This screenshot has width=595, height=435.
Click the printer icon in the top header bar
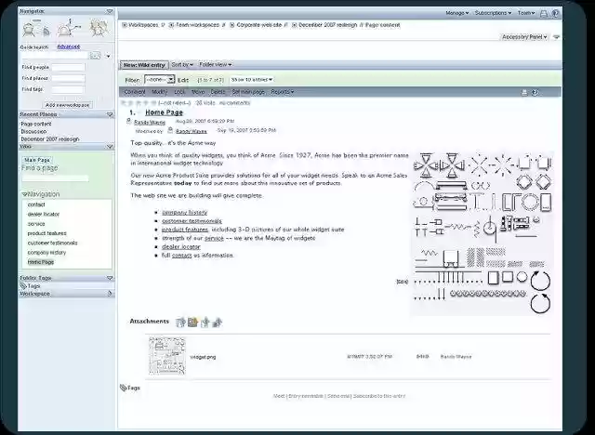(x=544, y=13)
